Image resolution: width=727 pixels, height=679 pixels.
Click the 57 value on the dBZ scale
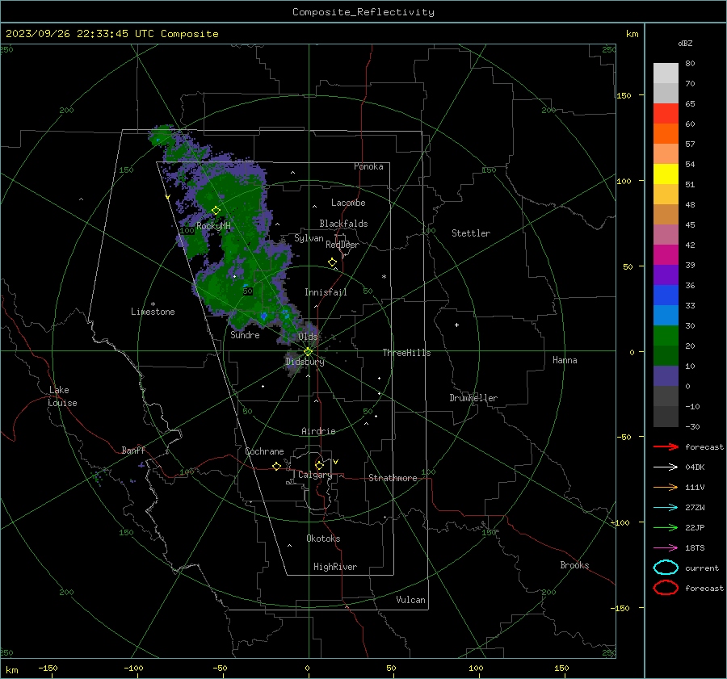pyautogui.click(x=690, y=145)
